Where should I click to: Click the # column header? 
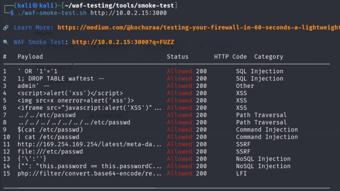[x=5, y=57]
